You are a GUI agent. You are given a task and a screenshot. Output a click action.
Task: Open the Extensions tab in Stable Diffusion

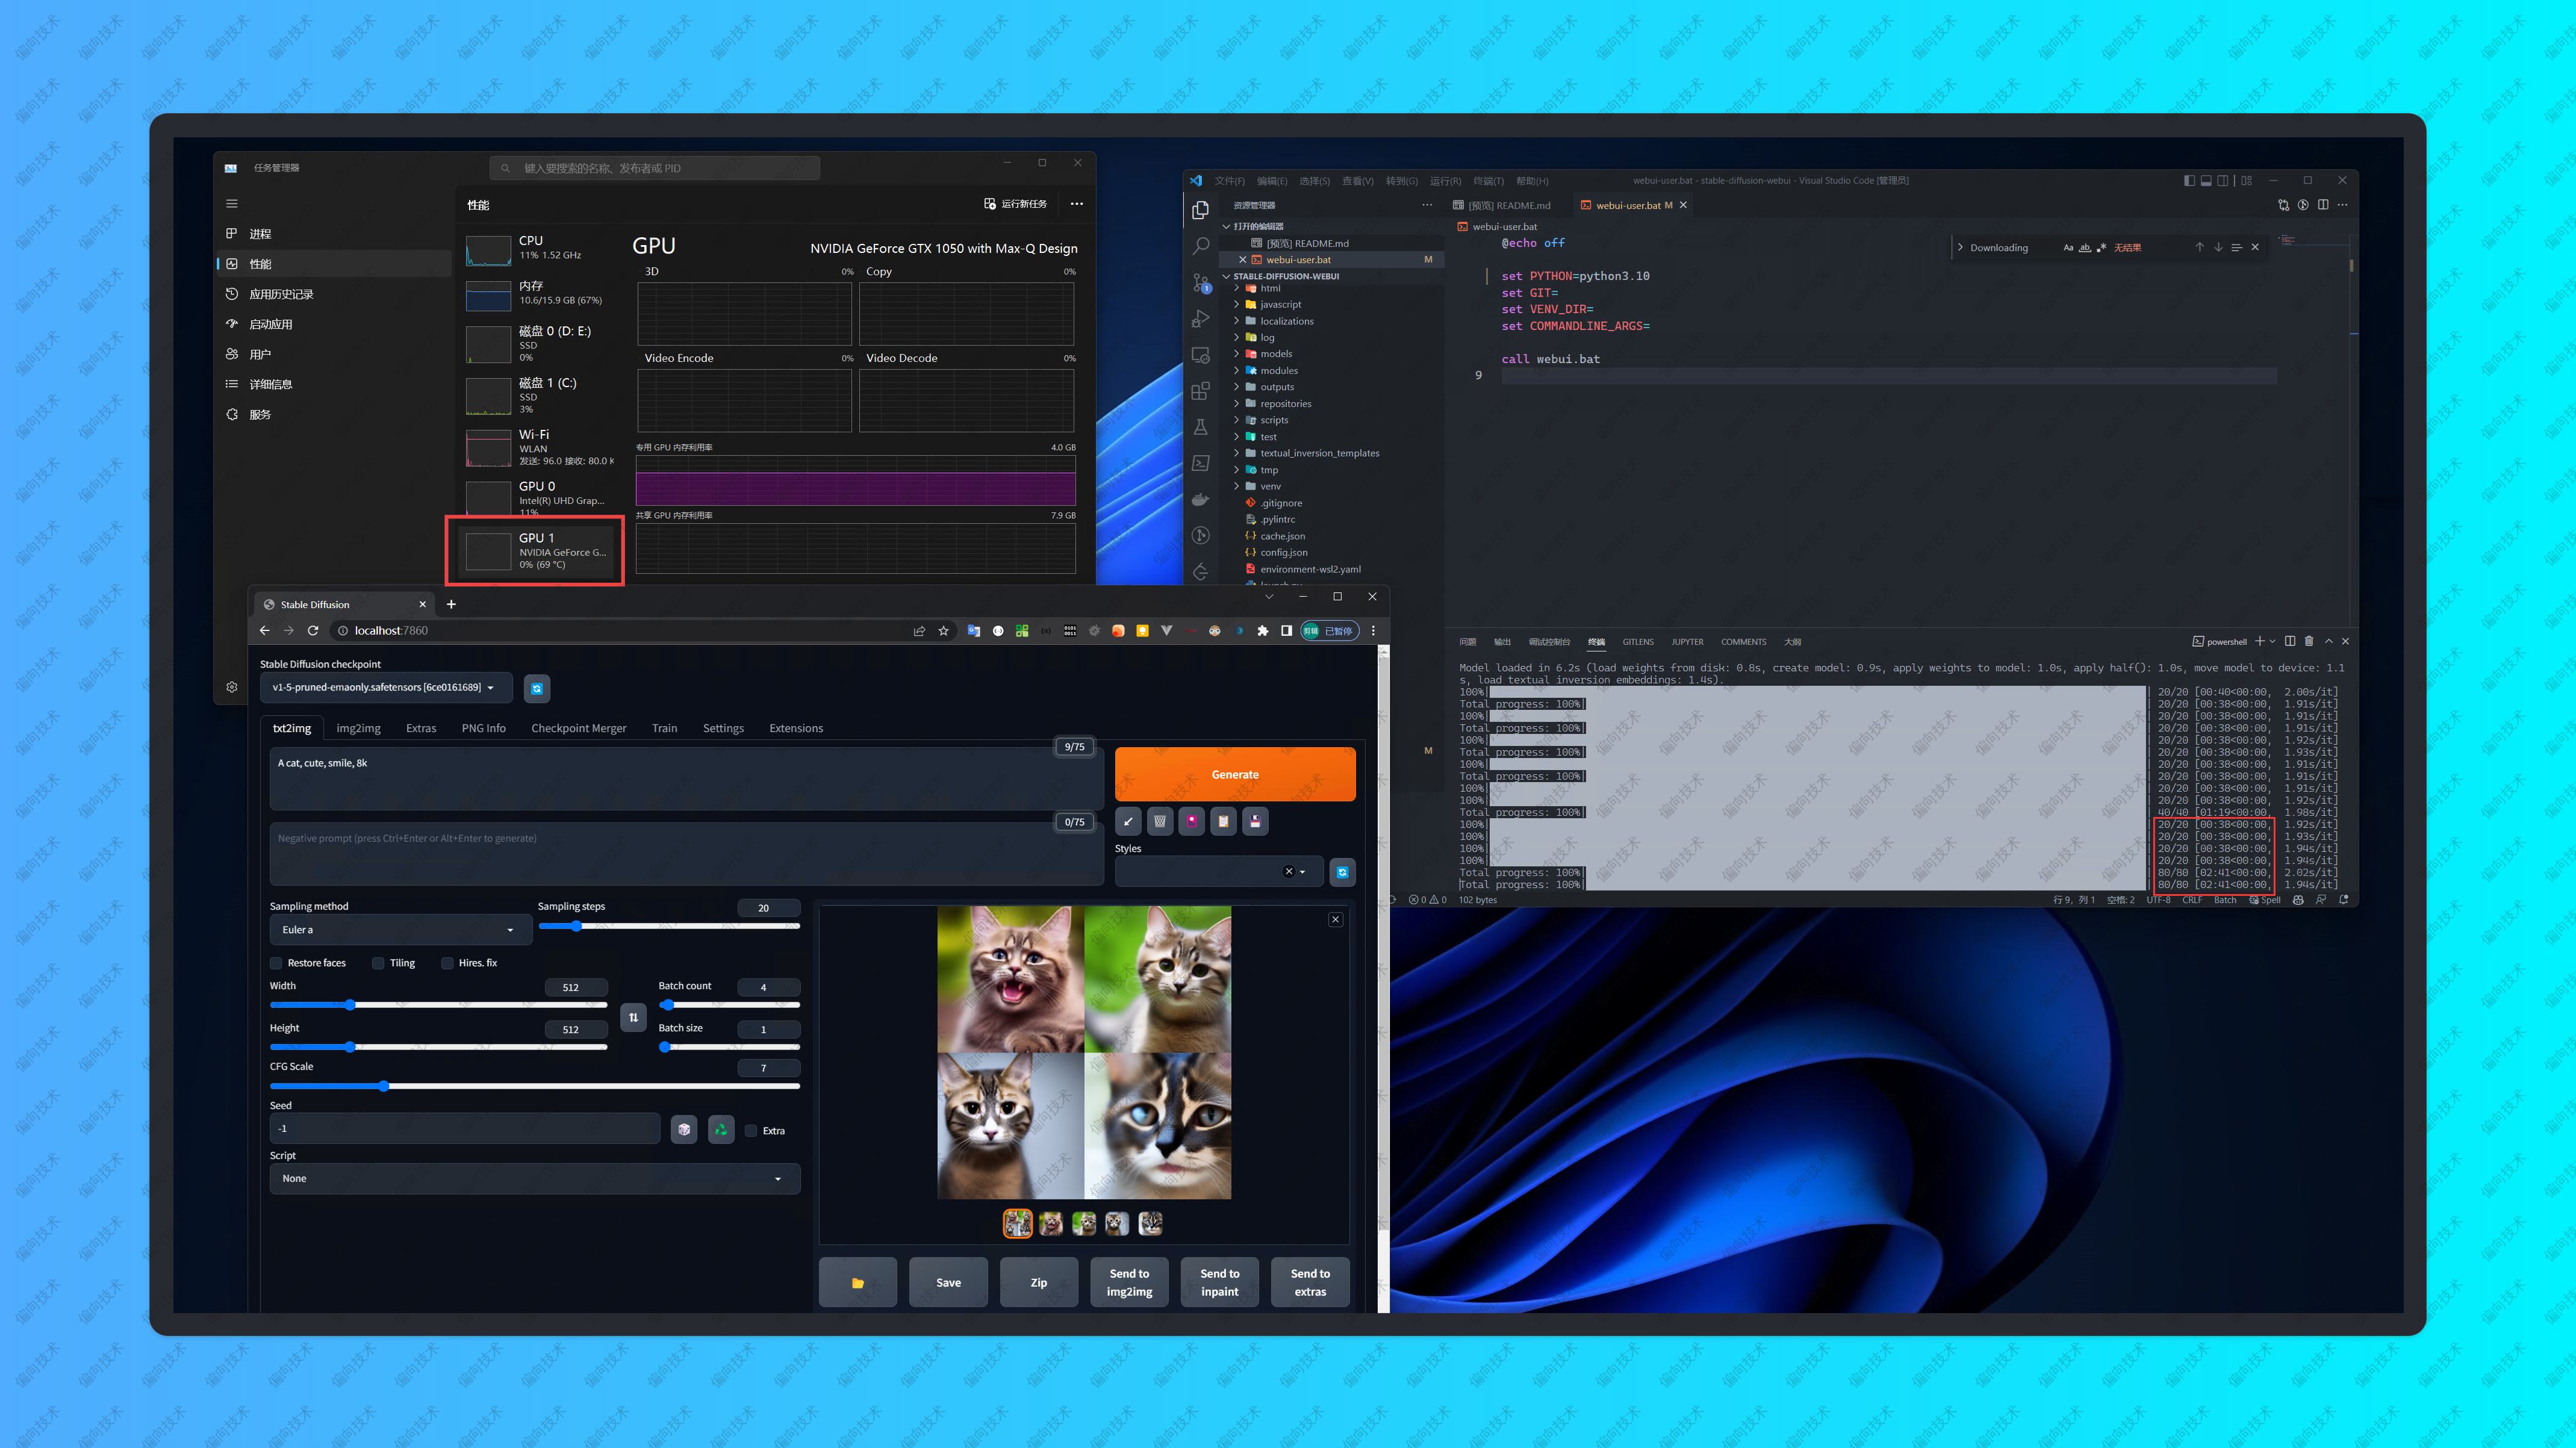pos(796,728)
